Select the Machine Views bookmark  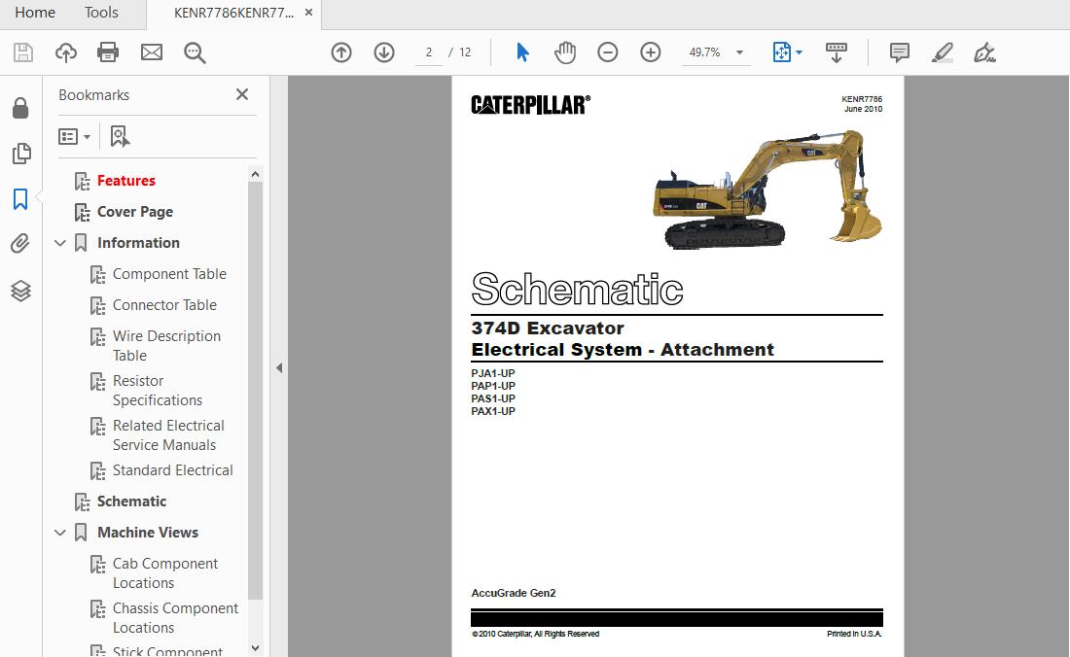148,533
